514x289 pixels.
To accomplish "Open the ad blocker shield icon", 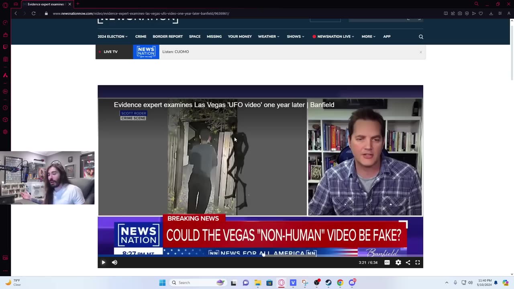I will tap(467, 13).
